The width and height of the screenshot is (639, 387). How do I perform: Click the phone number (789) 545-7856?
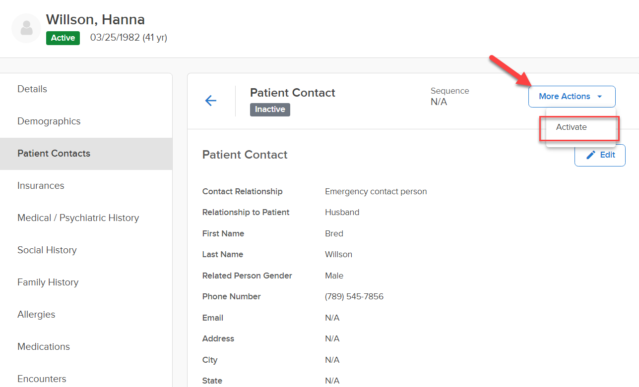coord(354,297)
